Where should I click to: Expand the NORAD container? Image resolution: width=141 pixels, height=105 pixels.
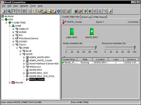point(13,32)
